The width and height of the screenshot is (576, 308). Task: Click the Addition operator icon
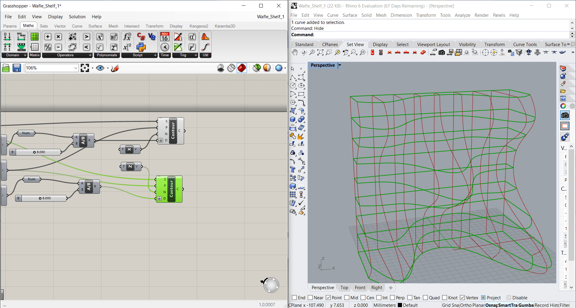click(48, 37)
